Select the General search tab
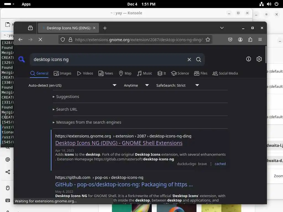Image resolution: width=283 pixels, height=212 pixels. point(39,73)
